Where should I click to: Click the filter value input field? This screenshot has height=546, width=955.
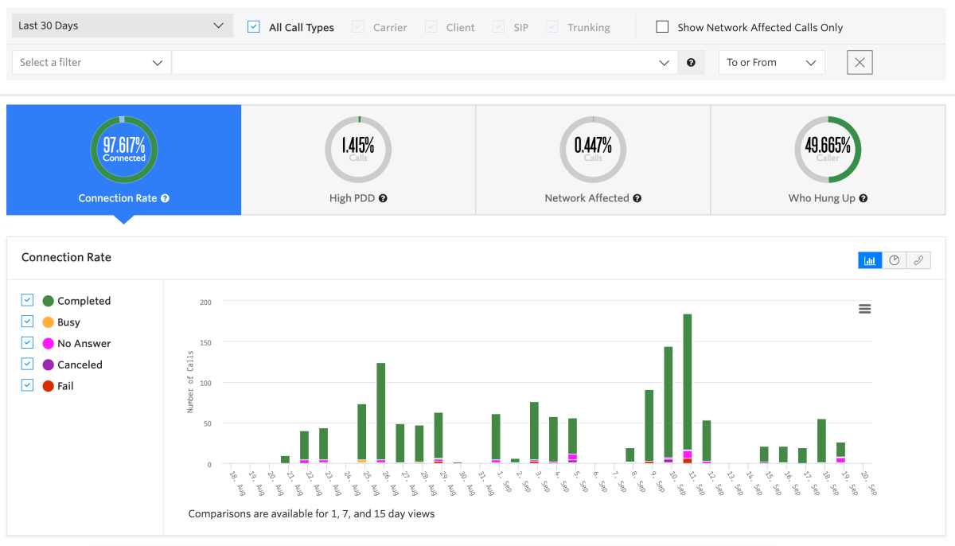pyautogui.click(x=414, y=63)
